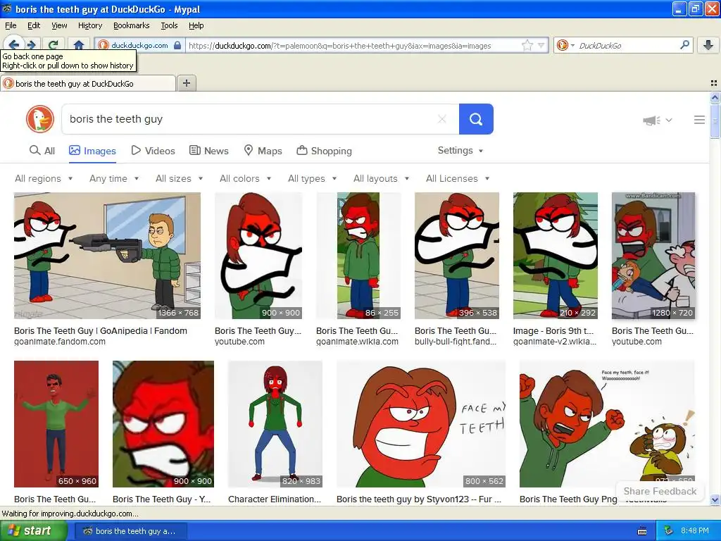The height and width of the screenshot is (541, 721).
Task: Open the Tools menu
Action: (x=169, y=26)
